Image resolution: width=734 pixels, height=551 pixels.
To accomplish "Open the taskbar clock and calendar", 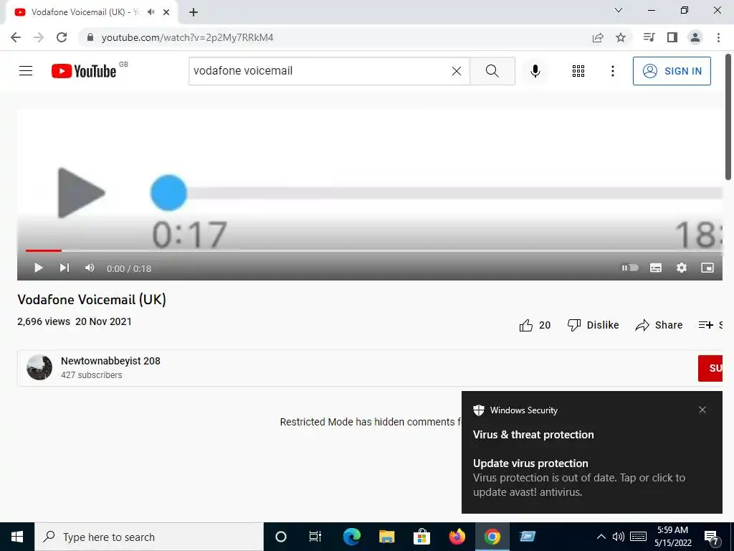I will coord(672,537).
